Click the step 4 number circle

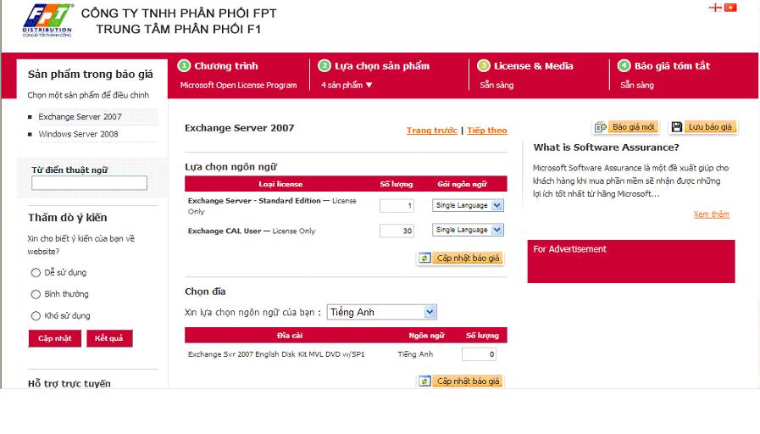[x=624, y=66]
